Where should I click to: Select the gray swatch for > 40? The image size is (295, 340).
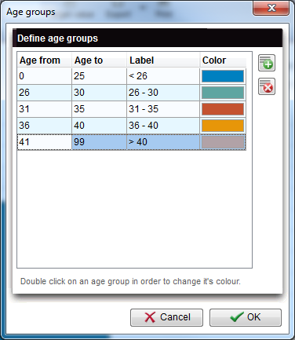(223, 142)
